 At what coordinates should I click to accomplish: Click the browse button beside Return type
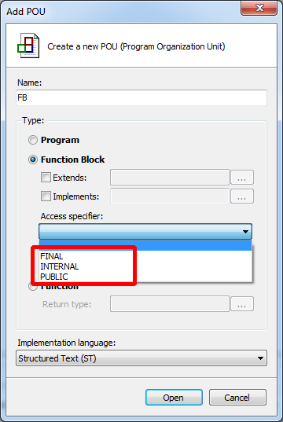242,304
